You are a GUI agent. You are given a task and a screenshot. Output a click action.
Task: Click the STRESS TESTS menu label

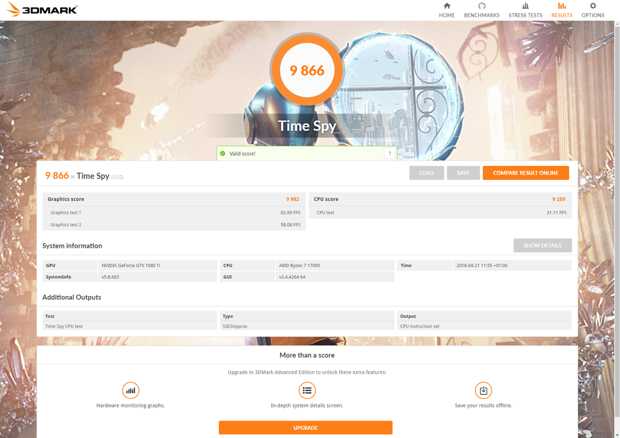(x=525, y=15)
